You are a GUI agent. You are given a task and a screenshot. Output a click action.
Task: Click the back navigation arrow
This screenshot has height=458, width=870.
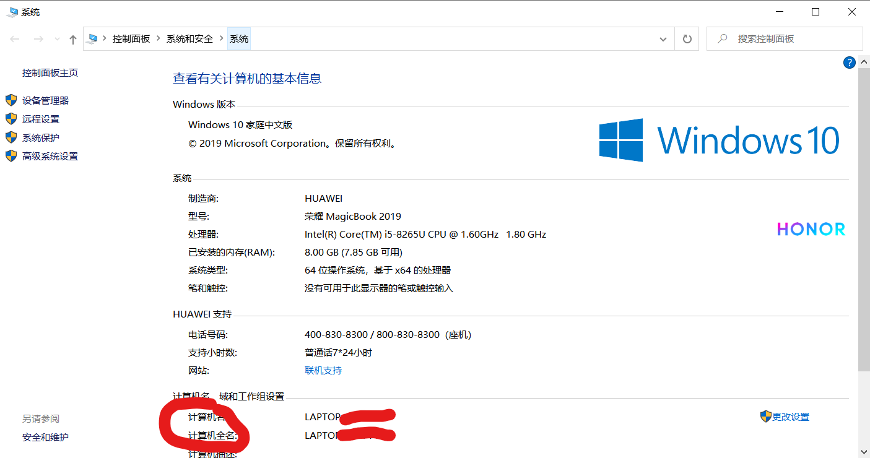click(15, 39)
